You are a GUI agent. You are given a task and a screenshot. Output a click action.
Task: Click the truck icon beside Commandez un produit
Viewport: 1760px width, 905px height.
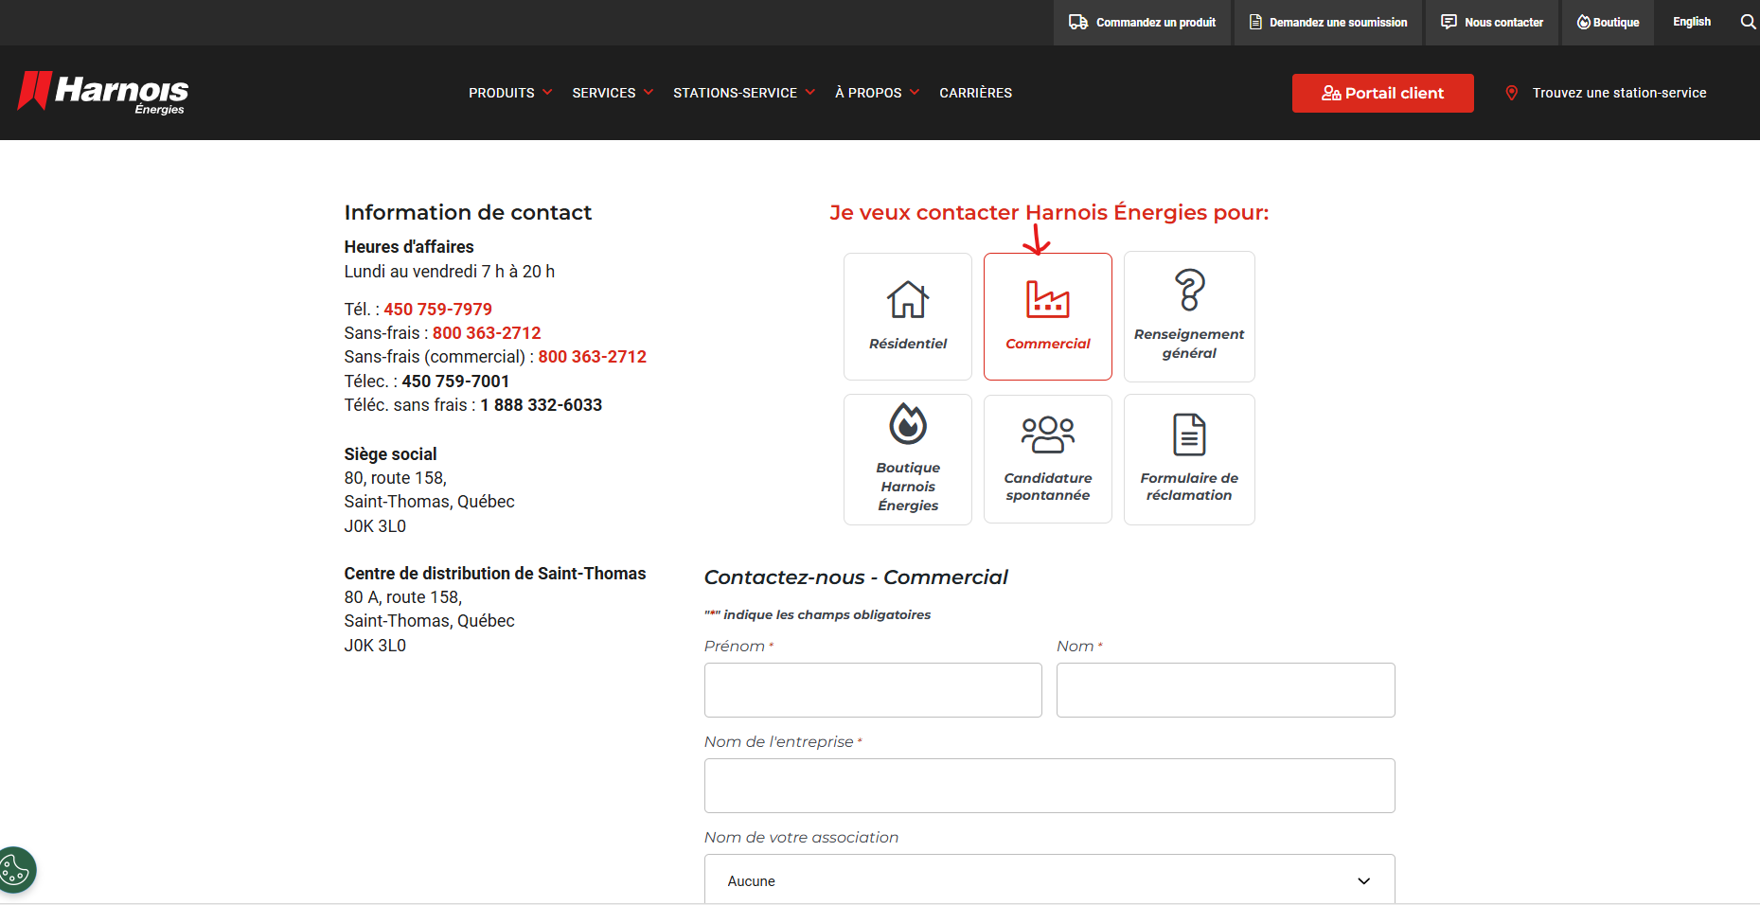click(x=1078, y=22)
